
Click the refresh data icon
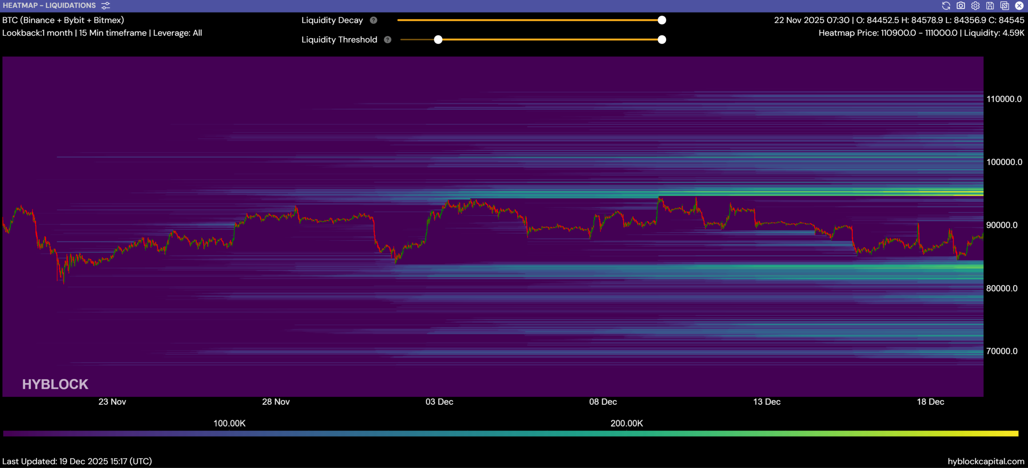pyautogui.click(x=946, y=6)
